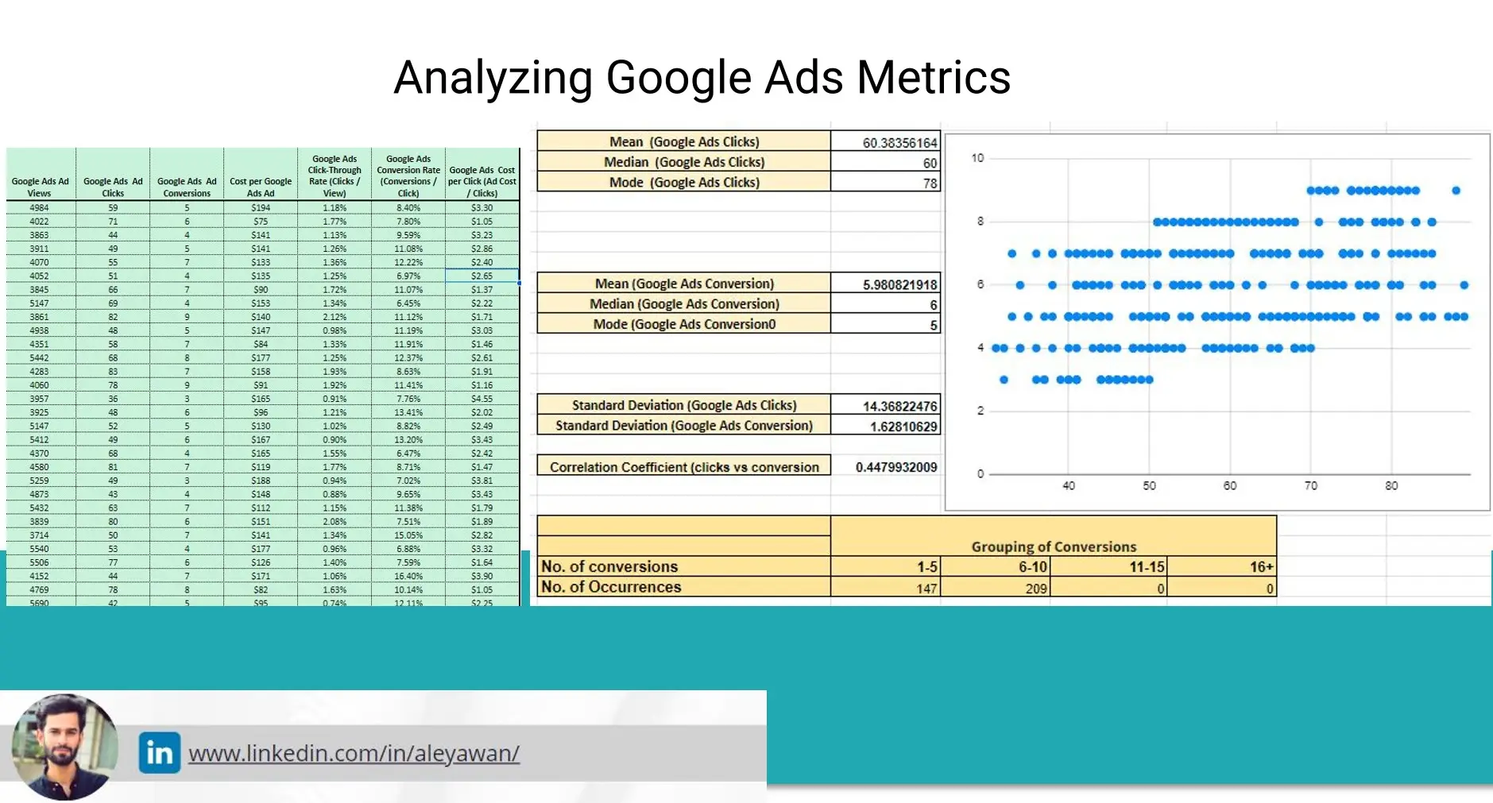Select the Analyzing Google Ads Metrics title
The image size is (1493, 803).
(x=702, y=78)
